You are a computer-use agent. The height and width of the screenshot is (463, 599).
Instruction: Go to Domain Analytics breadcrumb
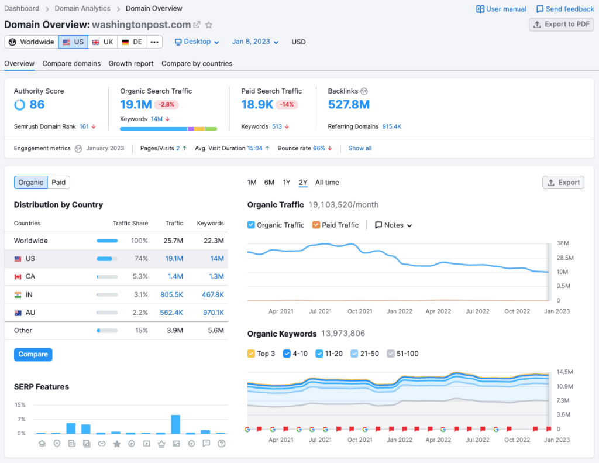(82, 8)
